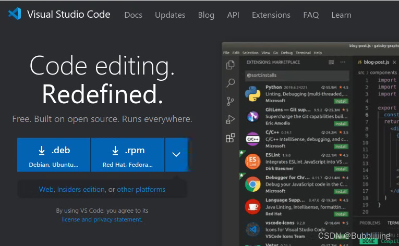Open the Go menu
This screenshot has height=246, width=399.
point(275,53)
